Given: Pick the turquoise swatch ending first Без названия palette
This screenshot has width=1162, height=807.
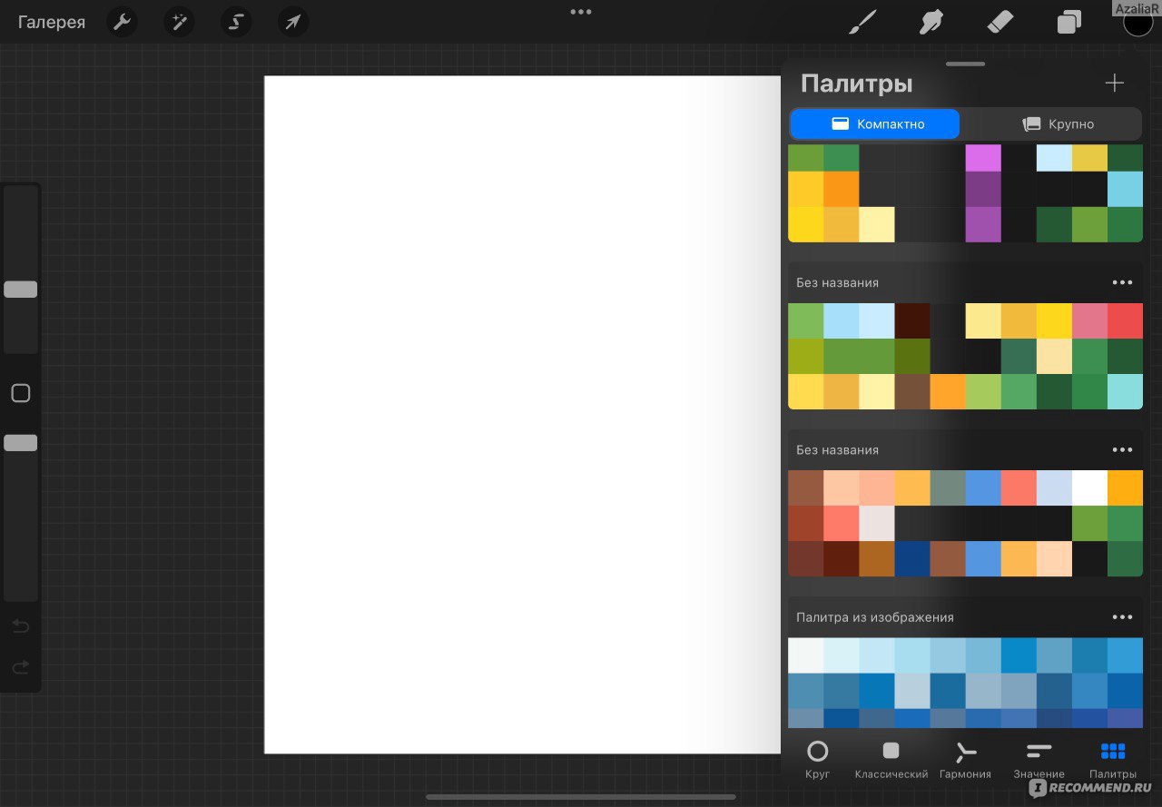Looking at the screenshot, I should (1125, 391).
